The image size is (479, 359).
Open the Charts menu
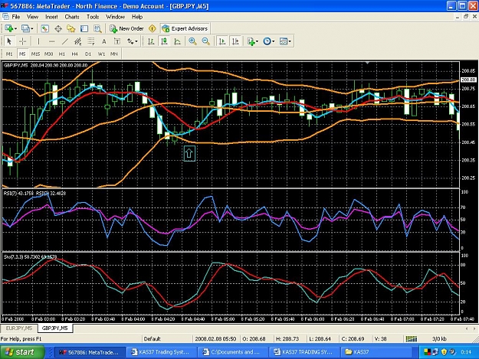(72, 17)
